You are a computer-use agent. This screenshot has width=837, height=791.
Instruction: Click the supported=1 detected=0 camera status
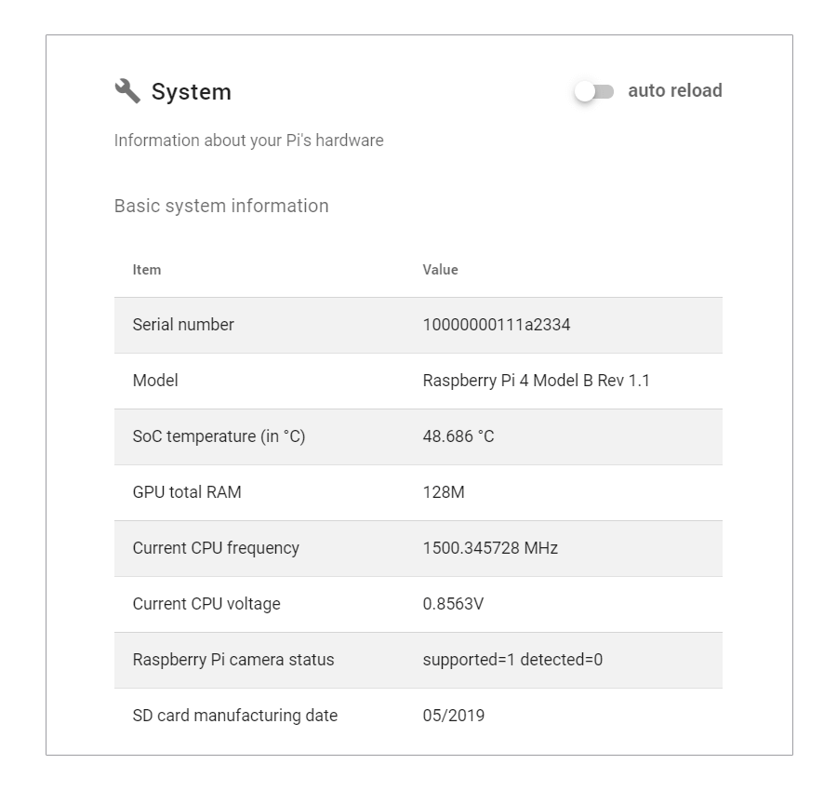tap(512, 660)
